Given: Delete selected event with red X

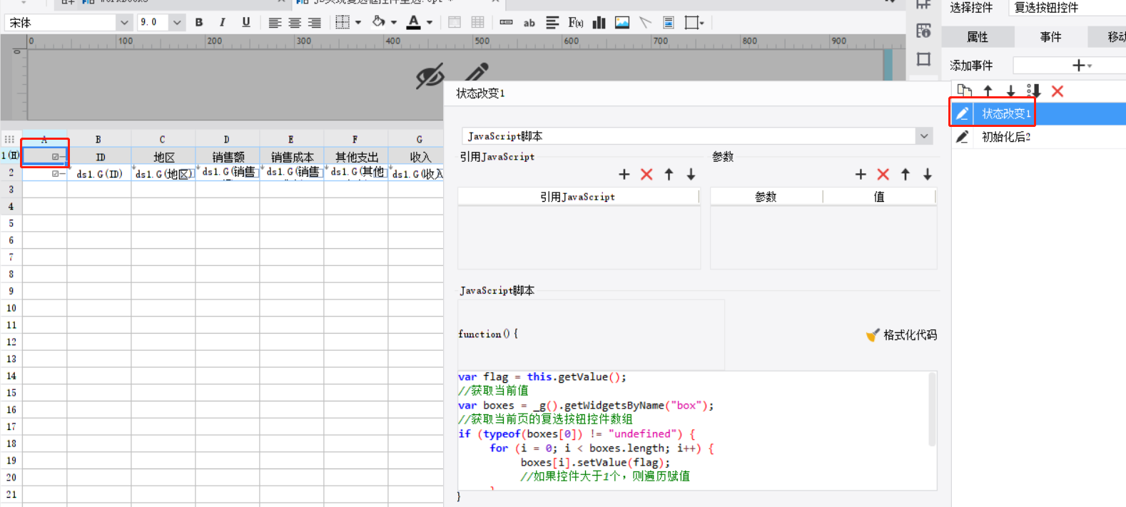Looking at the screenshot, I should point(1057,91).
